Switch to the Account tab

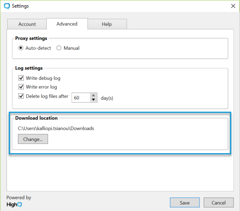click(x=27, y=24)
